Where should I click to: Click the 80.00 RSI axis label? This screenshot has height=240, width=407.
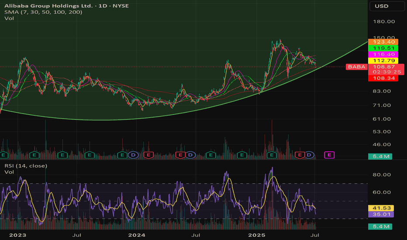[382, 175]
